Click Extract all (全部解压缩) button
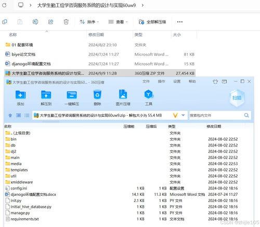The image size is (260, 227). (x=152, y=22)
